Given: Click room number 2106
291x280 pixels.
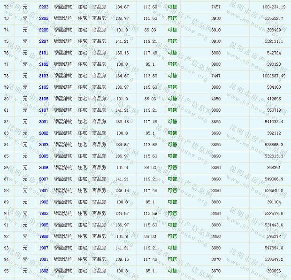Looking at the screenshot, I should (43, 99).
